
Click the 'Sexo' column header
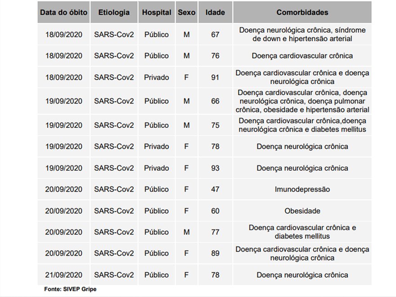[186, 13]
